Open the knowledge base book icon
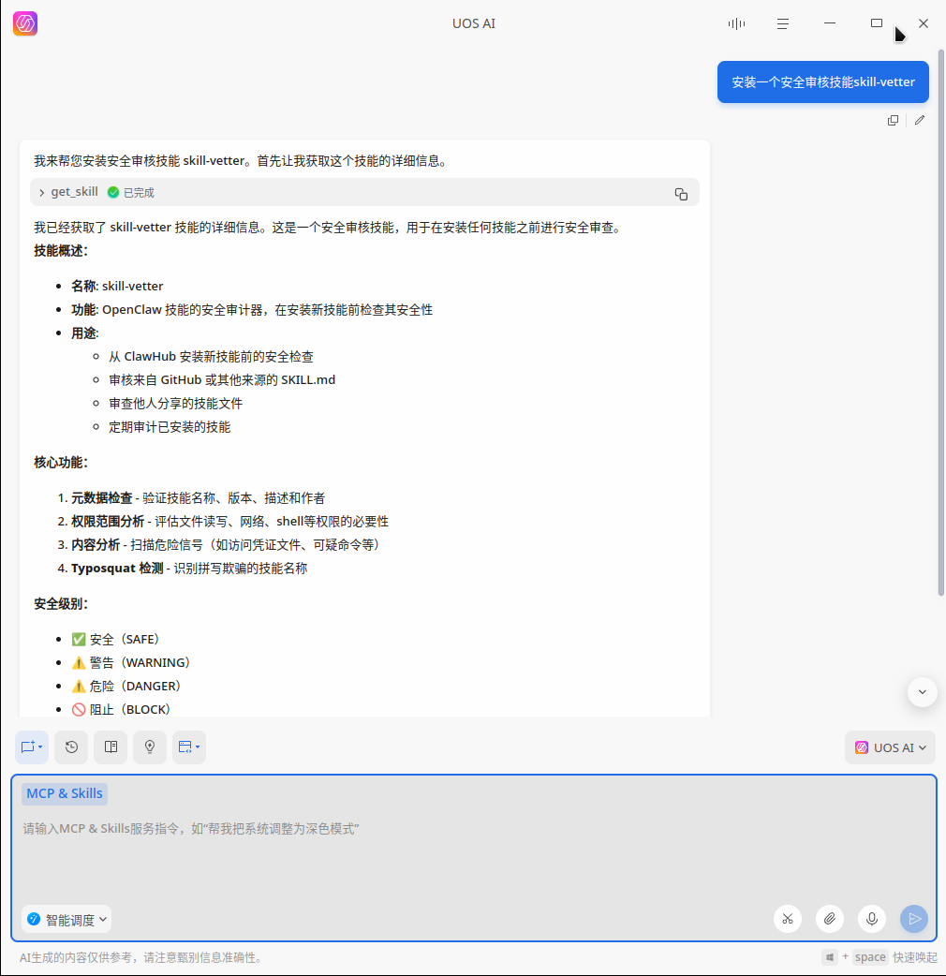946x976 pixels. click(x=111, y=747)
